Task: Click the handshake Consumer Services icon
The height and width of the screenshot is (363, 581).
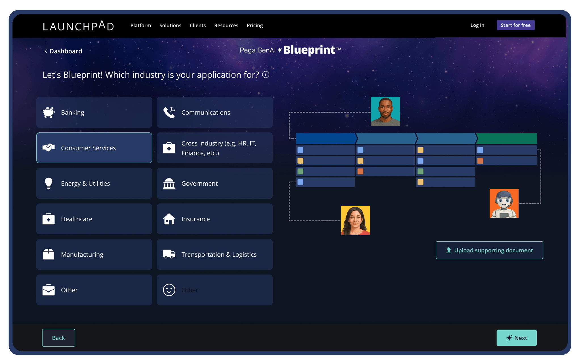Action: (x=49, y=147)
